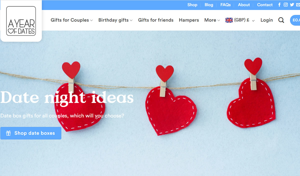Viewport: 300px width, 176px height.
Task: Open the Hampers menu item
Action: (x=189, y=20)
